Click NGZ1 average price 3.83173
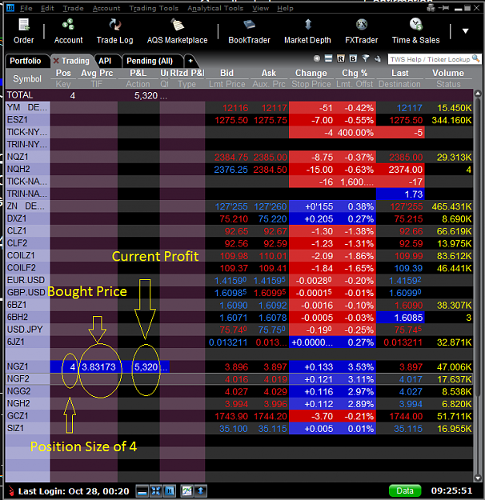Viewport: 485px width, 500px height. [x=98, y=367]
